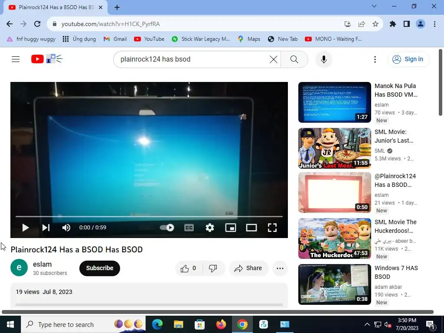
Task: Play the video
Action: tap(26, 228)
